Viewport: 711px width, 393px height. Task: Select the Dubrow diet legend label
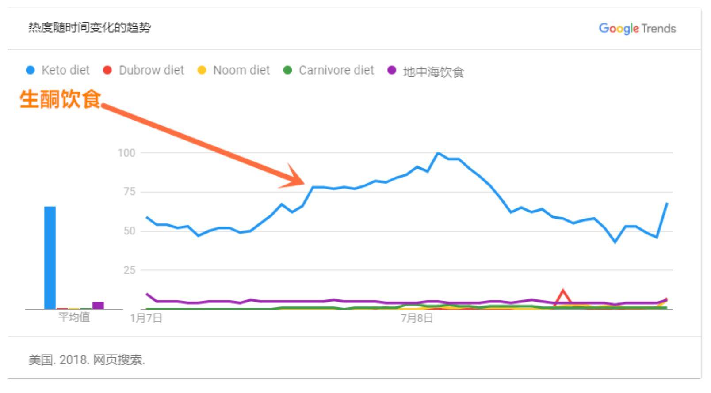point(152,70)
